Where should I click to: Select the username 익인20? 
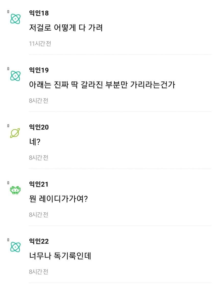(x=39, y=127)
